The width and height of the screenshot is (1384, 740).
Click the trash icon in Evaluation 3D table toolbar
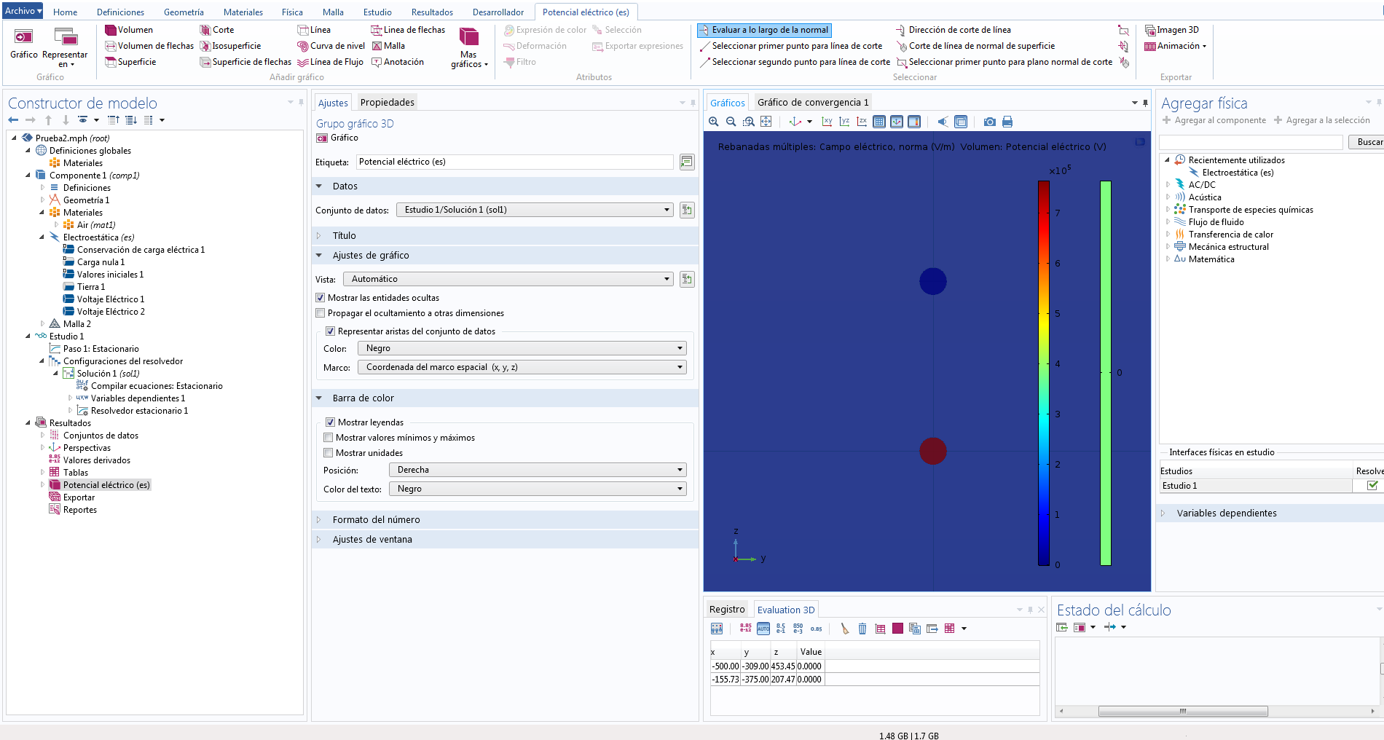(862, 629)
